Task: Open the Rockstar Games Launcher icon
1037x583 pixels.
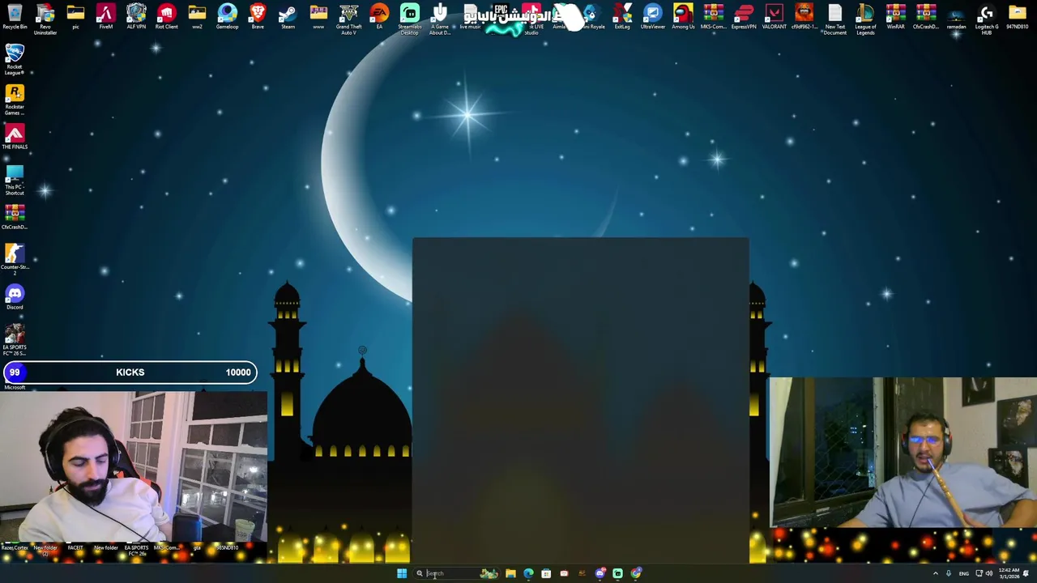Action: point(15,100)
